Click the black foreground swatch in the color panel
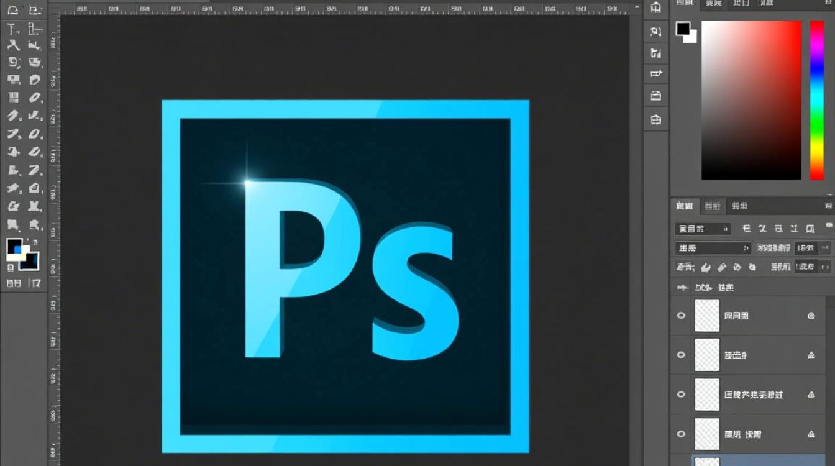This screenshot has width=835, height=466. point(683,29)
